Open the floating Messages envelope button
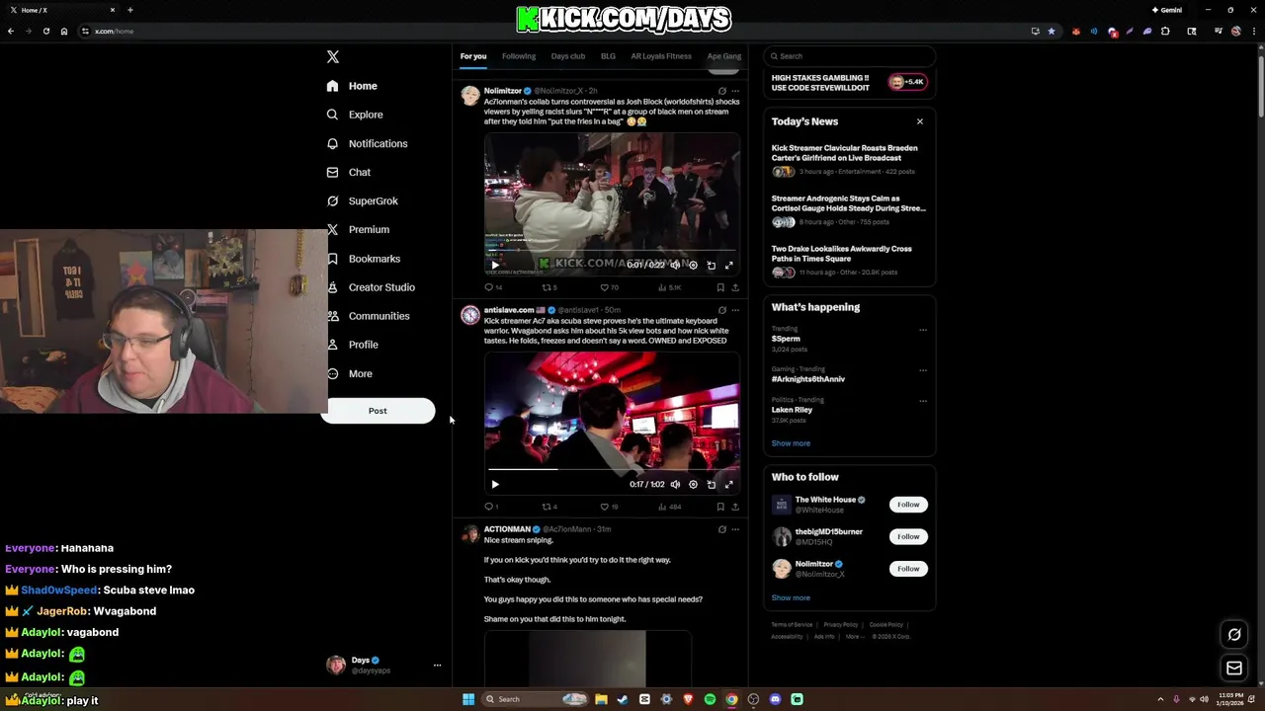Viewport: 1265px width, 711px height. coord(1234,669)
